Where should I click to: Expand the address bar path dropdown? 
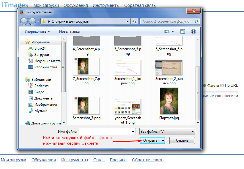coord(127,21)
